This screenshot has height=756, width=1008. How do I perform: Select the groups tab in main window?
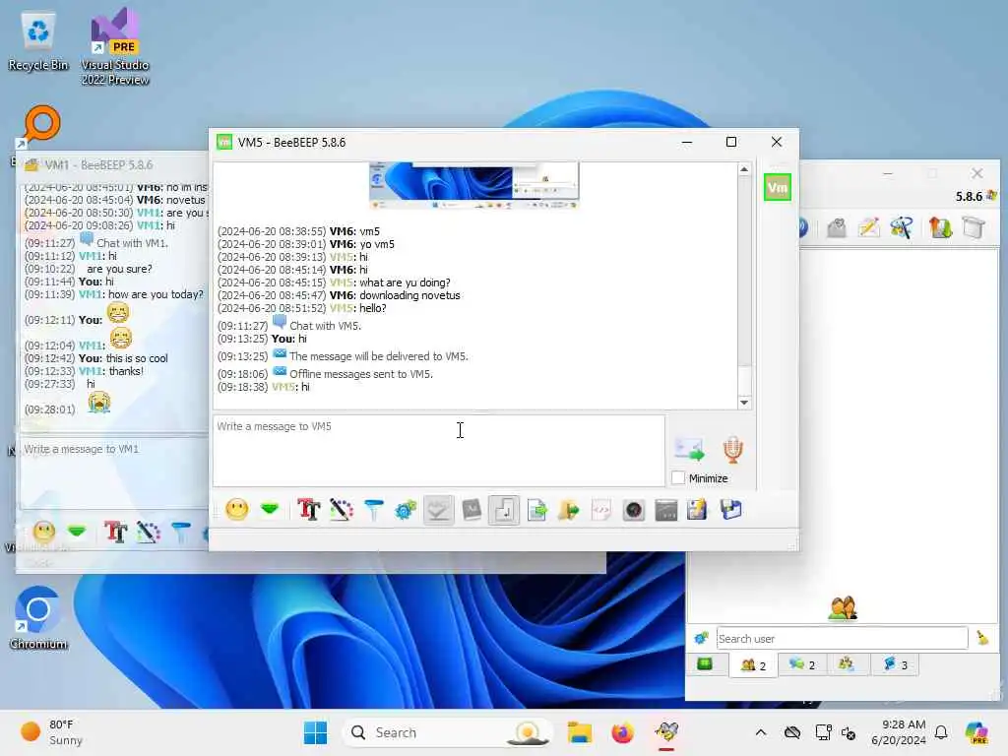847,664
